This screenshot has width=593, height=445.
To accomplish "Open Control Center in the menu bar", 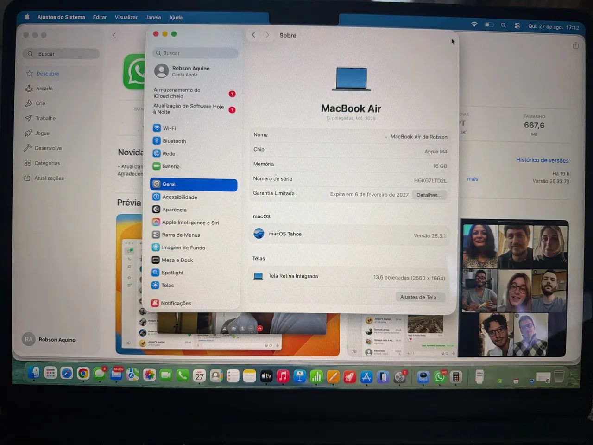I will click(x=517, y=26).
